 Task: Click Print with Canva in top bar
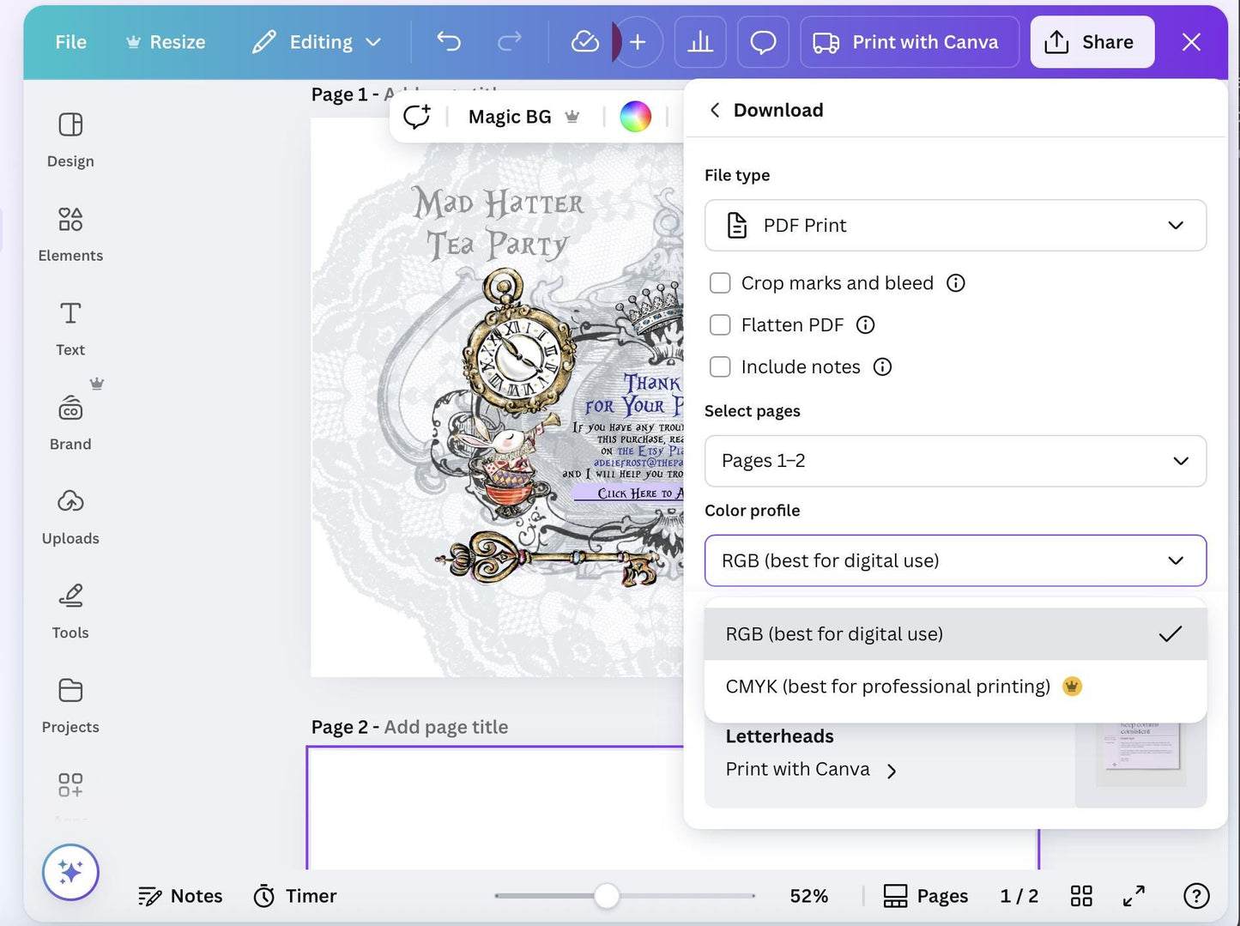910,41
